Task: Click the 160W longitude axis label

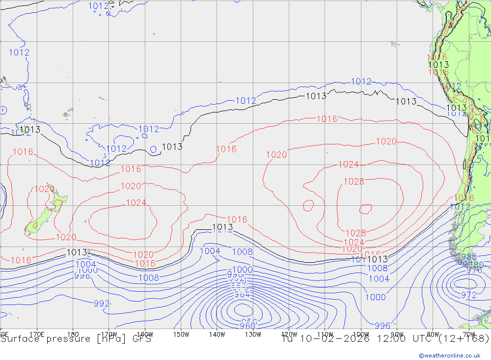Action: tap(145, 334)
